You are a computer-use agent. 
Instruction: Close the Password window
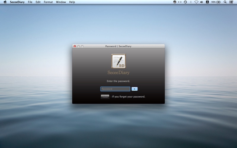tap(75, 46)
